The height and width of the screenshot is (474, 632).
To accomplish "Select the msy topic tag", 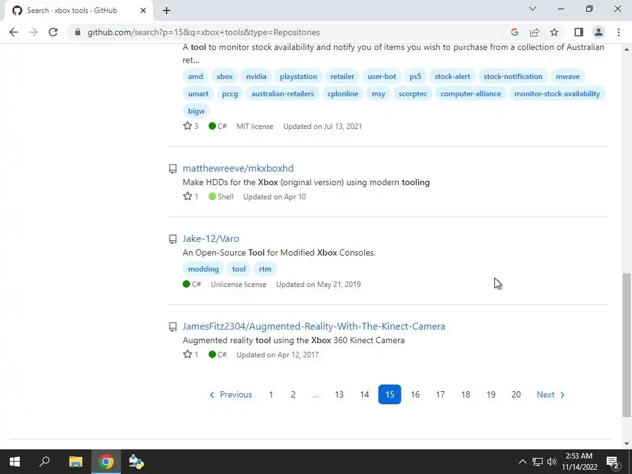I will (x=378, y=94).
